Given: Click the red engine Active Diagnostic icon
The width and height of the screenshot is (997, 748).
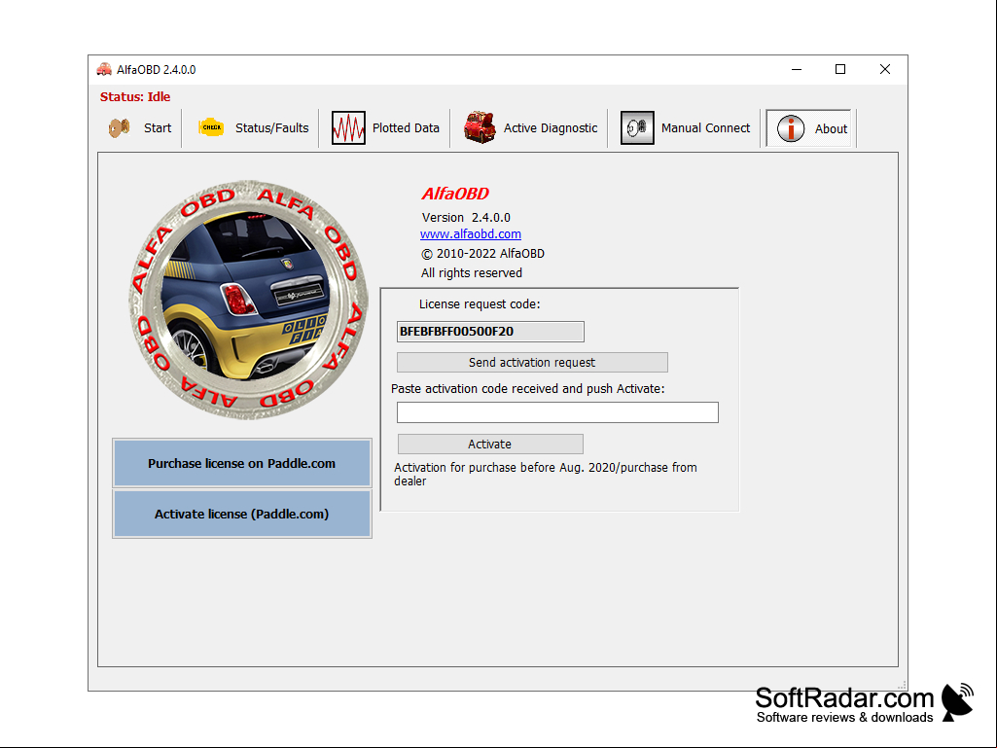Looking at the screenshot, I should 480,127.
